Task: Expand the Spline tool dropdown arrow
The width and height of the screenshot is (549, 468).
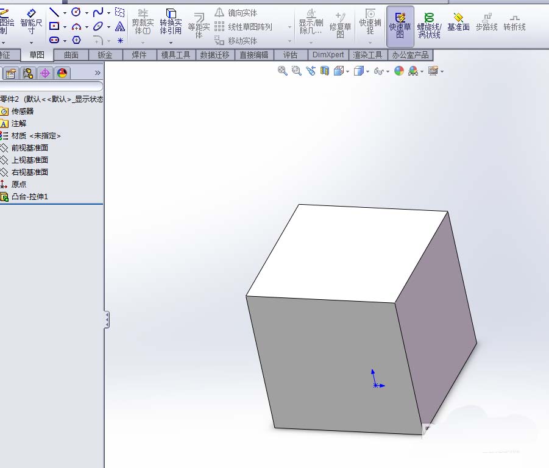Action: tap(108, 13)
